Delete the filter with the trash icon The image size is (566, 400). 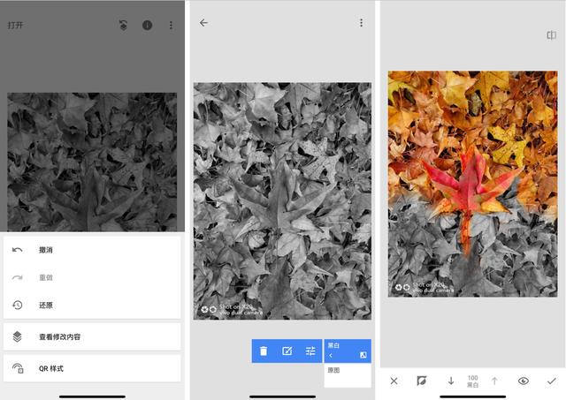click(x=264, y=351)
